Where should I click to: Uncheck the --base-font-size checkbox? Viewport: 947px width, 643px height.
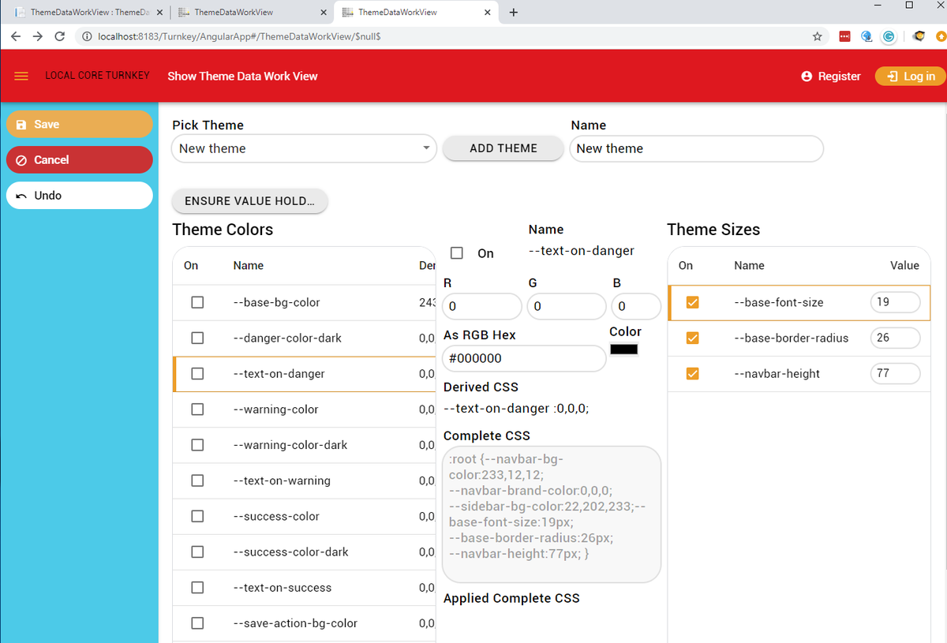692,302
